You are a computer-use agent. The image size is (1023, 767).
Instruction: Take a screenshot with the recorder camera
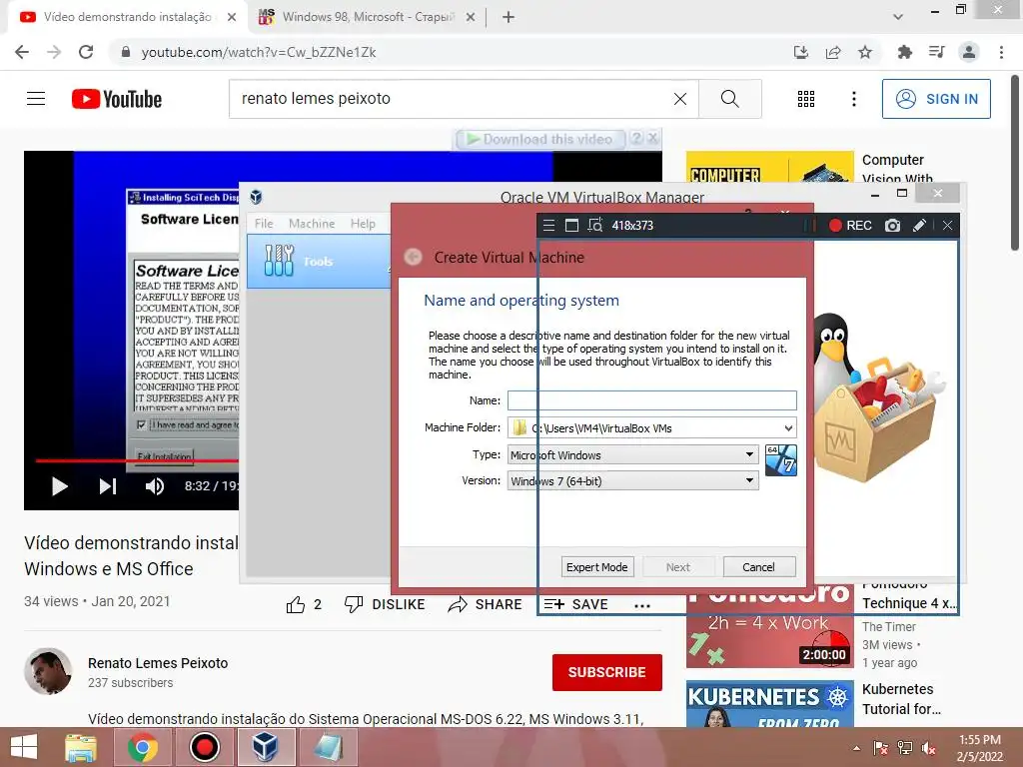click(892, 226)
